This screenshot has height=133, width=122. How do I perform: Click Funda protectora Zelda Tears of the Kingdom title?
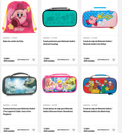(x=19, y=111)
